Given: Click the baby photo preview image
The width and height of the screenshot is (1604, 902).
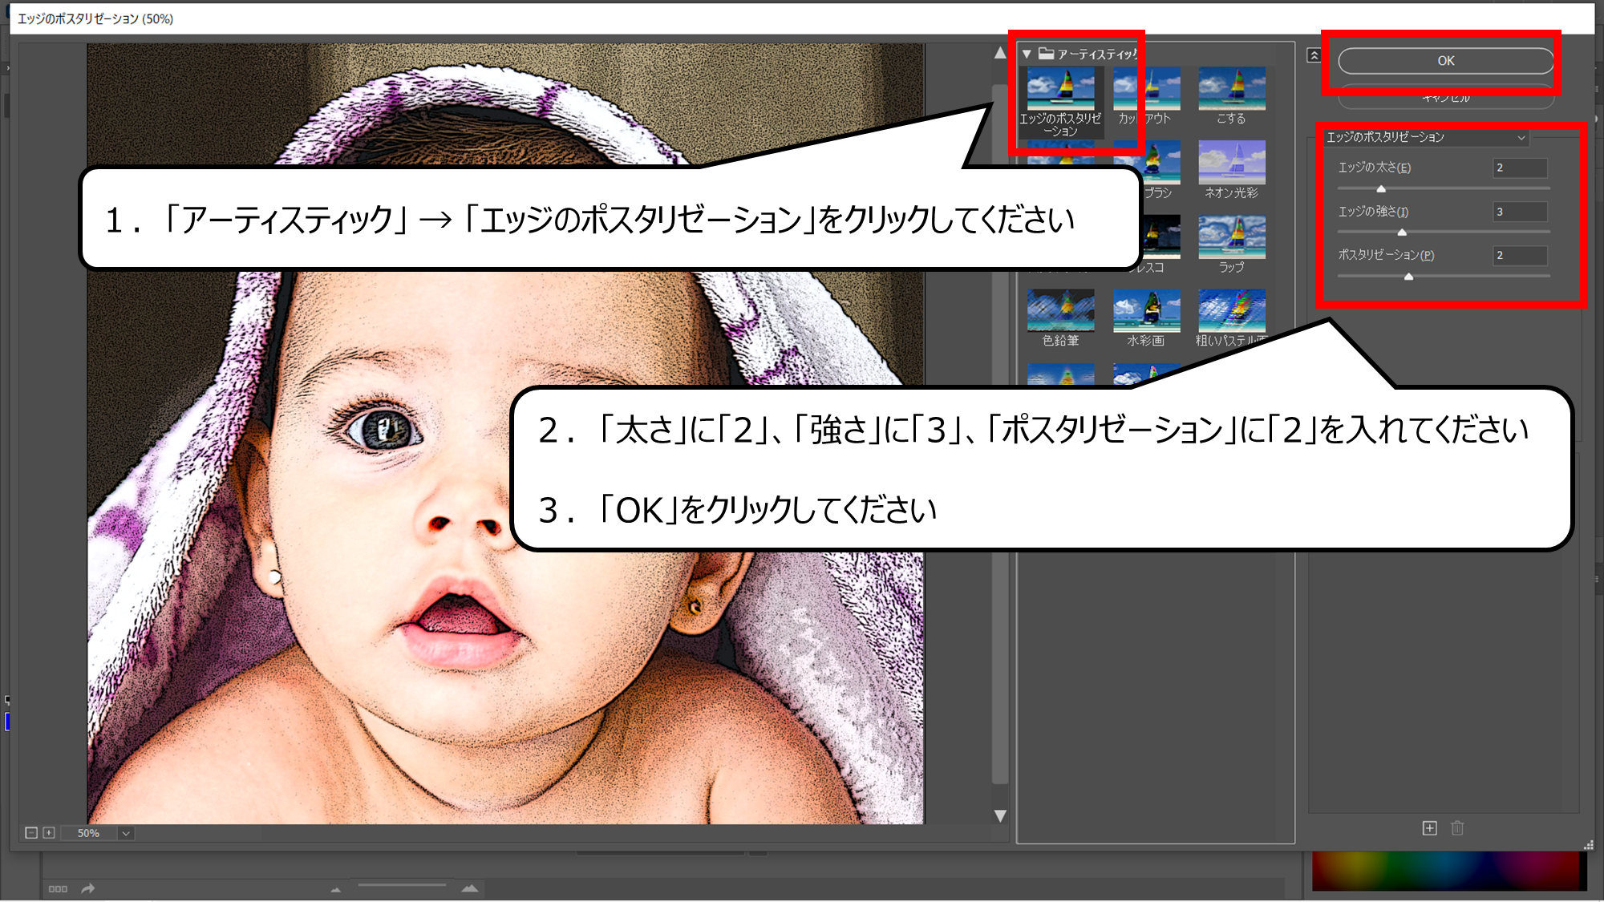Looking at the screenshot, I should [505, 433].
